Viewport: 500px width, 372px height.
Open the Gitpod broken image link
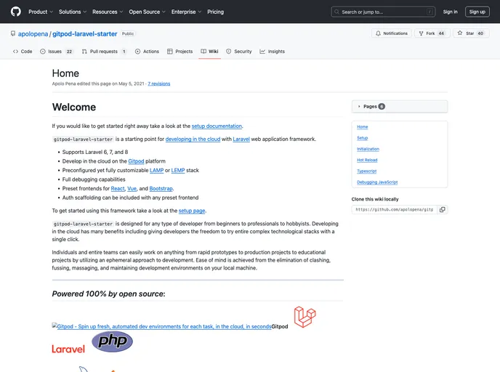coord(161,326)
